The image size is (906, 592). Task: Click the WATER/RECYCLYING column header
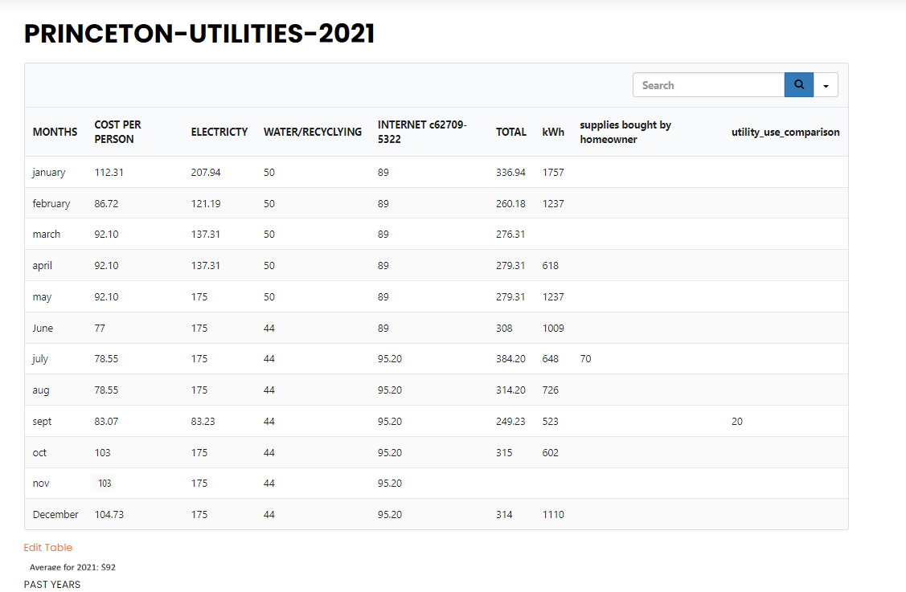click(x=312, y=132)
